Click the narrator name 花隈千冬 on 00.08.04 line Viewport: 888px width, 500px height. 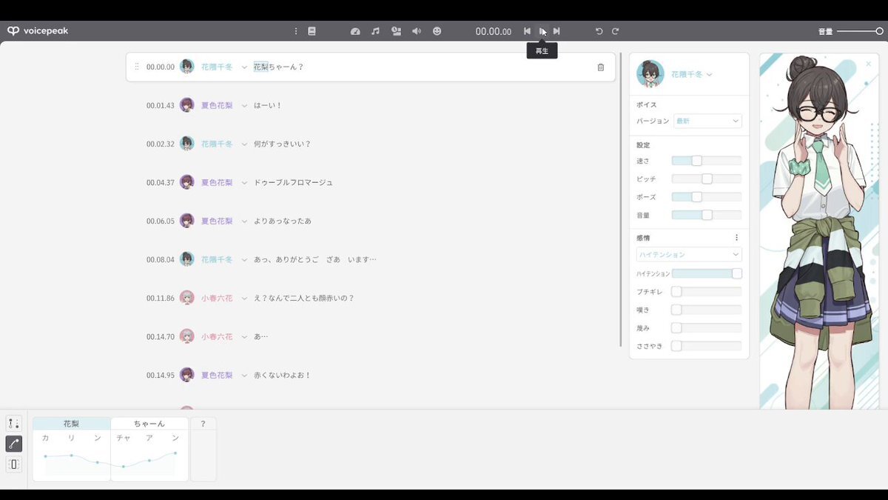click(x=217, y=259)
